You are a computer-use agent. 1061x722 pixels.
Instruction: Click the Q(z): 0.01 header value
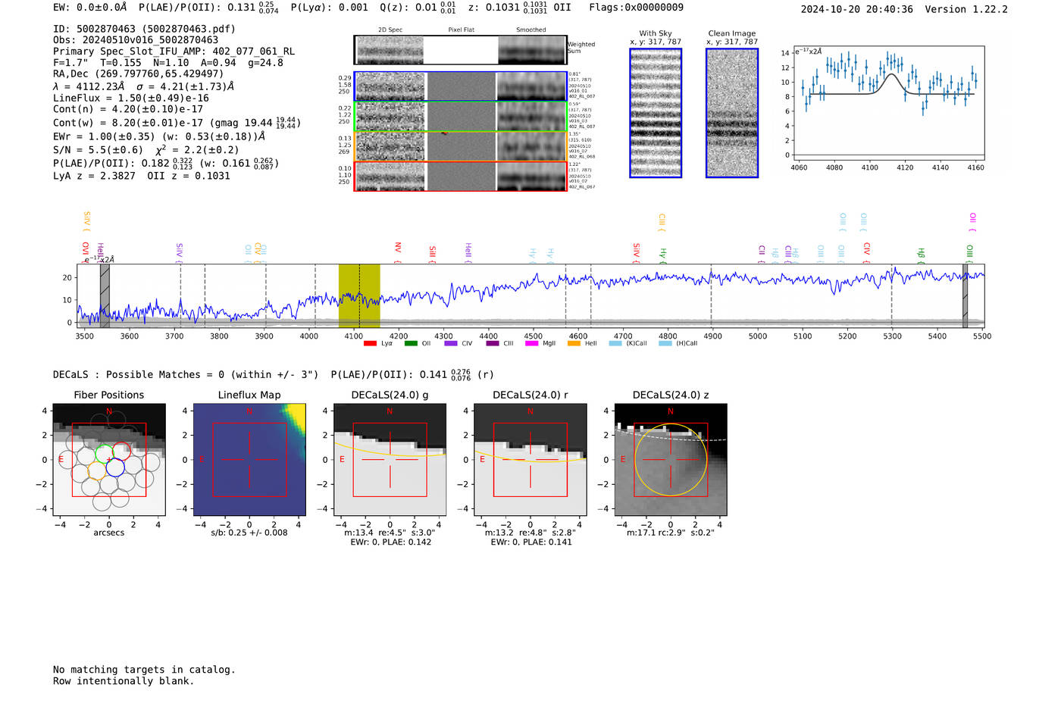418,8
